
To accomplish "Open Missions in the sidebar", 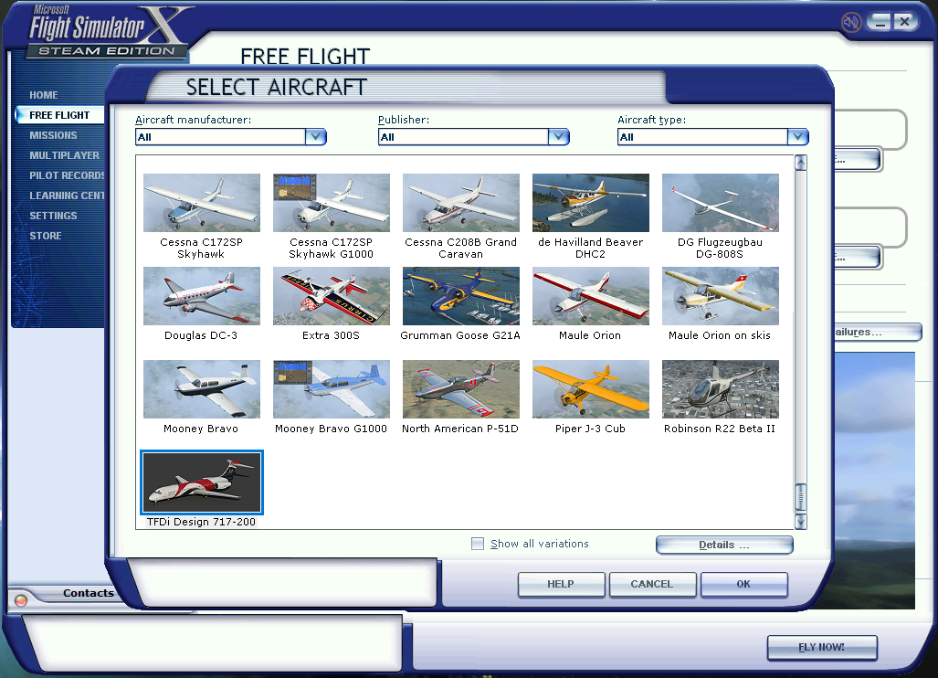I will [53, 135].
